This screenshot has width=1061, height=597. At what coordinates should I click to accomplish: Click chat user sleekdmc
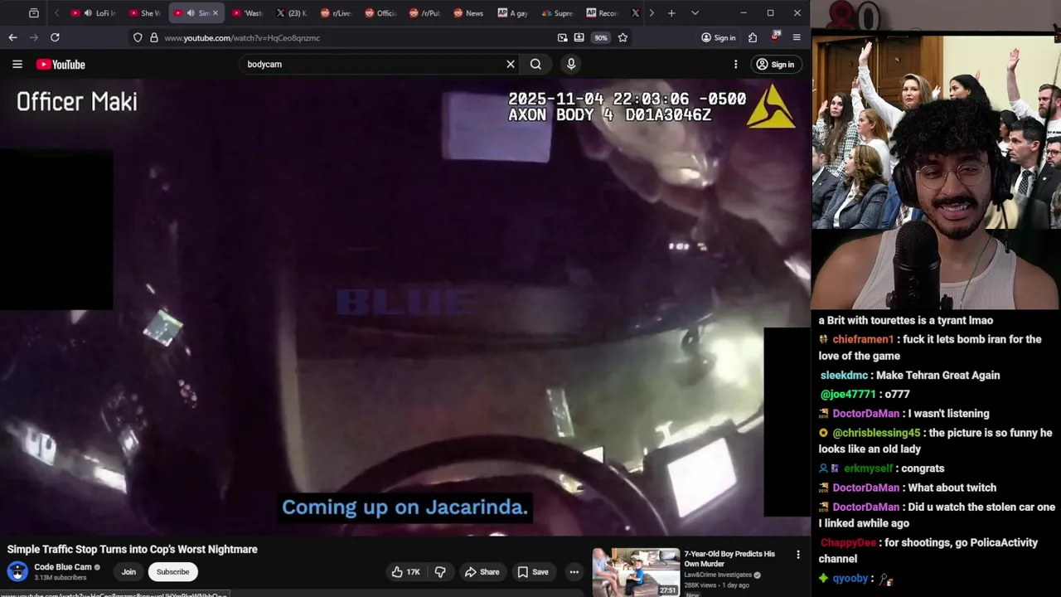(844, 375)
